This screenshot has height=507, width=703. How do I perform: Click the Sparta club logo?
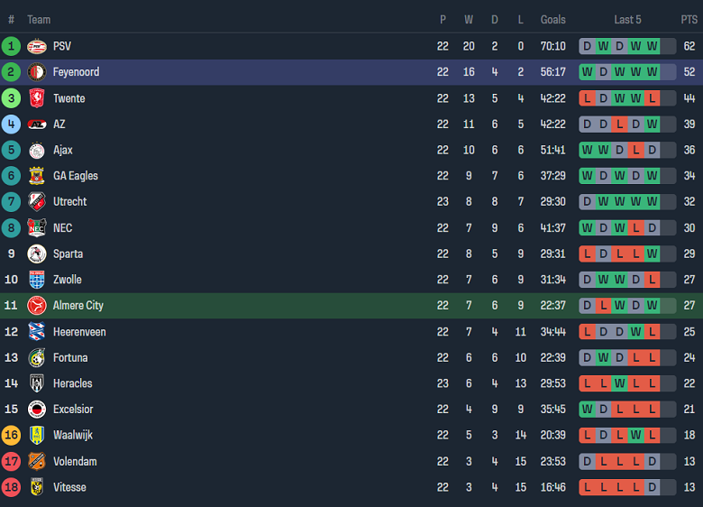(x=37, y=253)
